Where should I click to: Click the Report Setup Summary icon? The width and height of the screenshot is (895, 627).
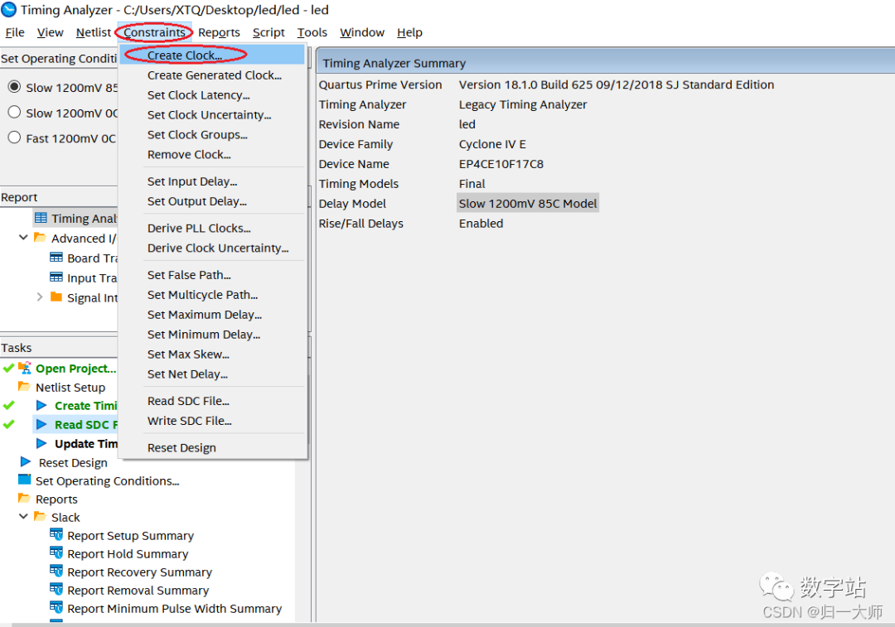[x=56, y=534]
